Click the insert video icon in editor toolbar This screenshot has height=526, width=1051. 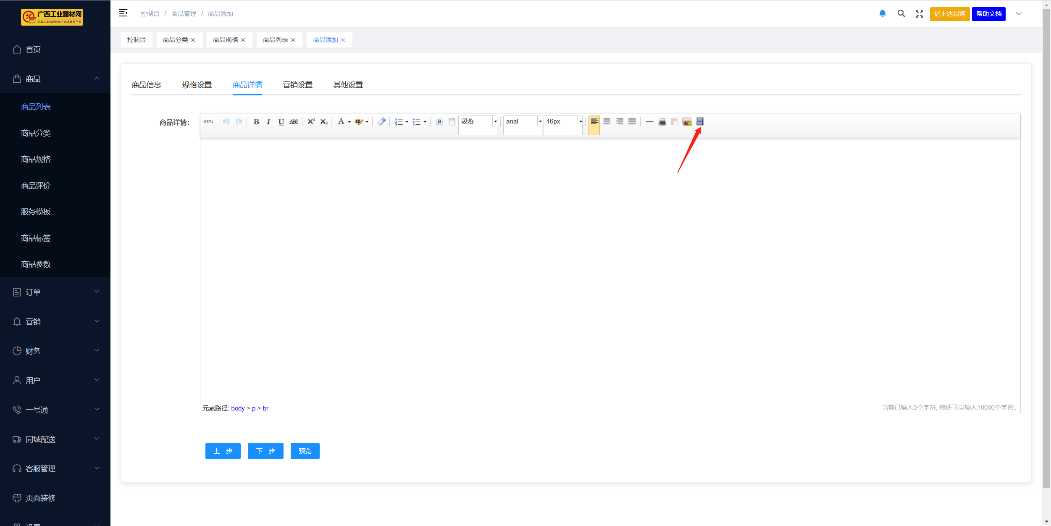point(700,122)
